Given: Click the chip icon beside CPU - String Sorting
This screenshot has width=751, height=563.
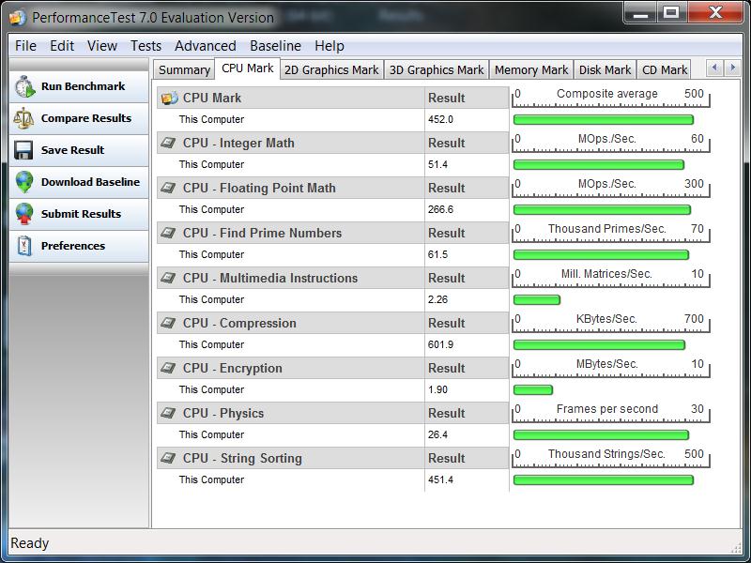Looking at the screenshot, I should click(x=168, y=458).
